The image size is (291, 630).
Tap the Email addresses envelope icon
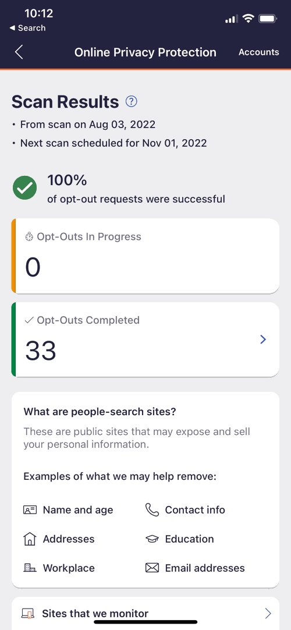152,568
